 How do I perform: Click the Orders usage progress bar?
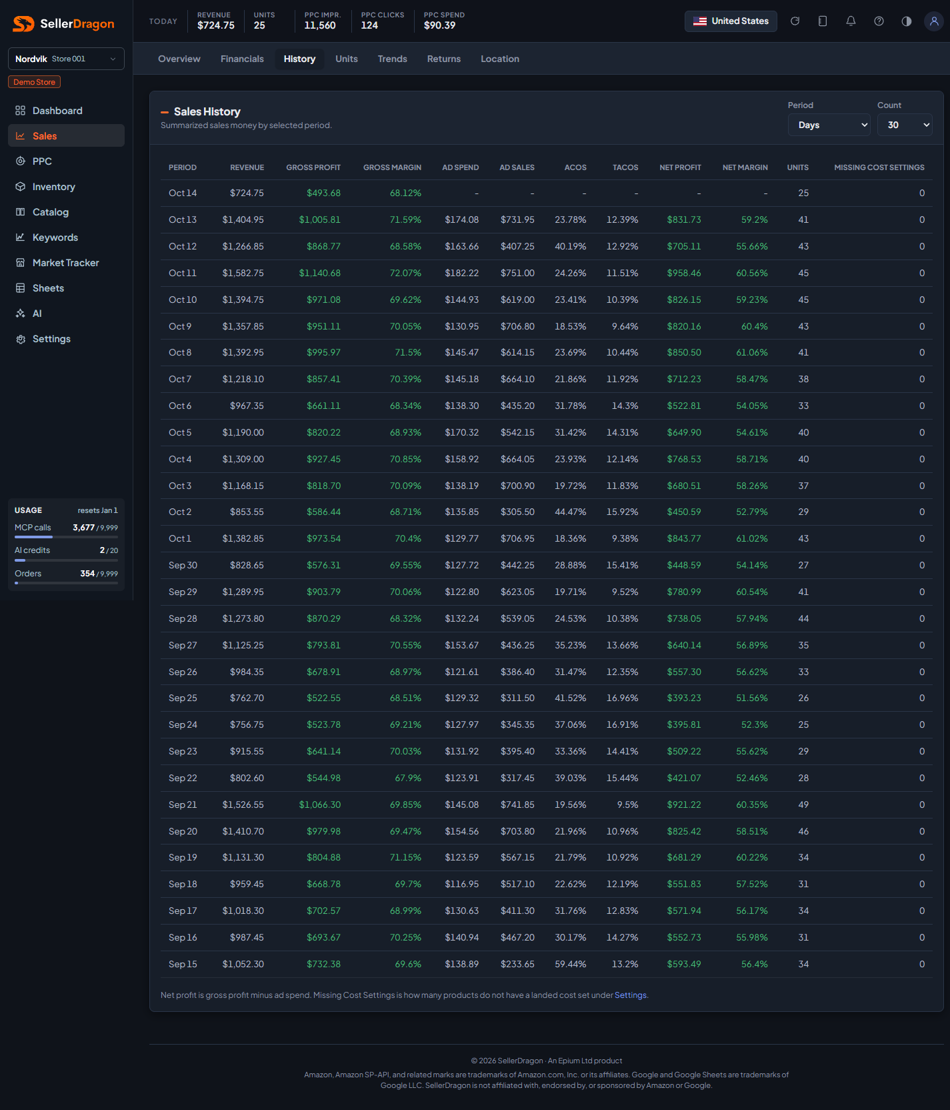[66, 583]
